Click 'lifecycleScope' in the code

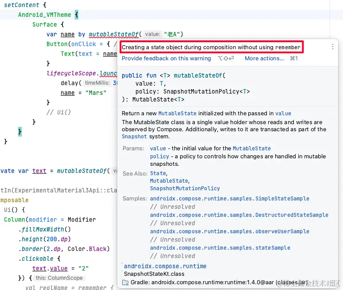(71, 73)
